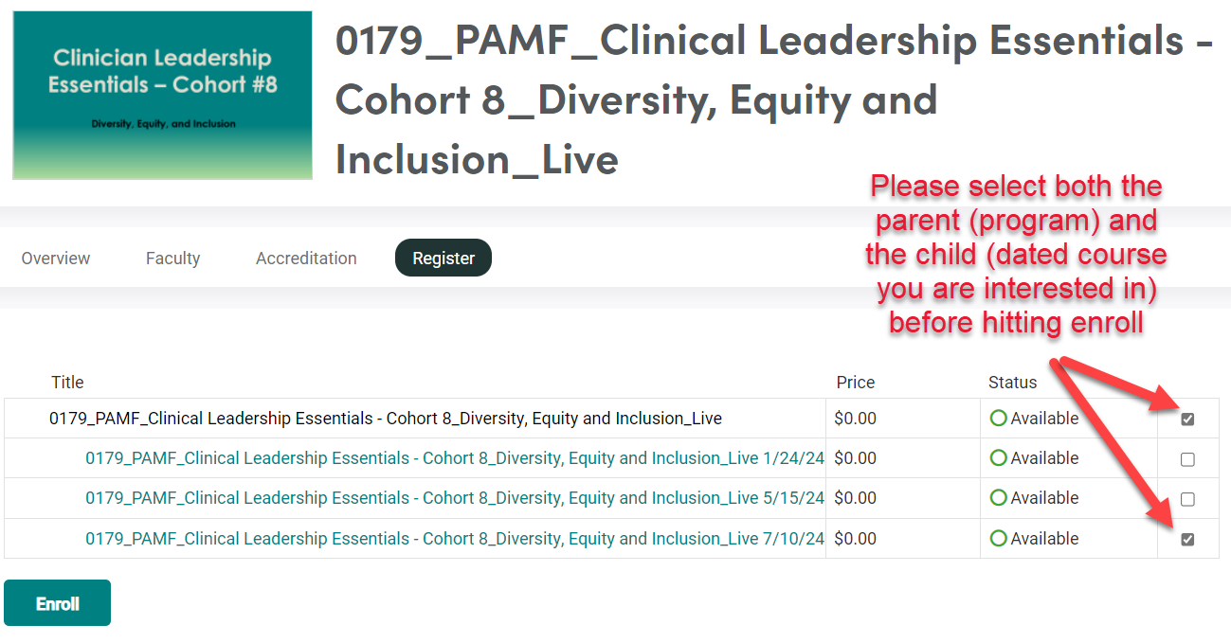This screenshot has height=643, width=1231.
Task: Click the Status column header
Action: tap(1012, 383)
